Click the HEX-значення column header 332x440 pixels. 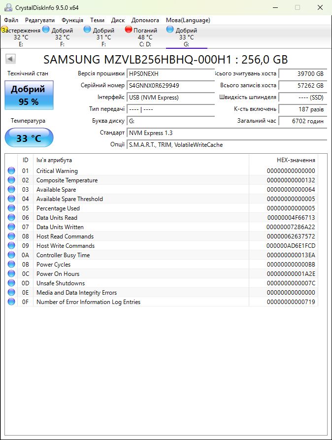283,160
